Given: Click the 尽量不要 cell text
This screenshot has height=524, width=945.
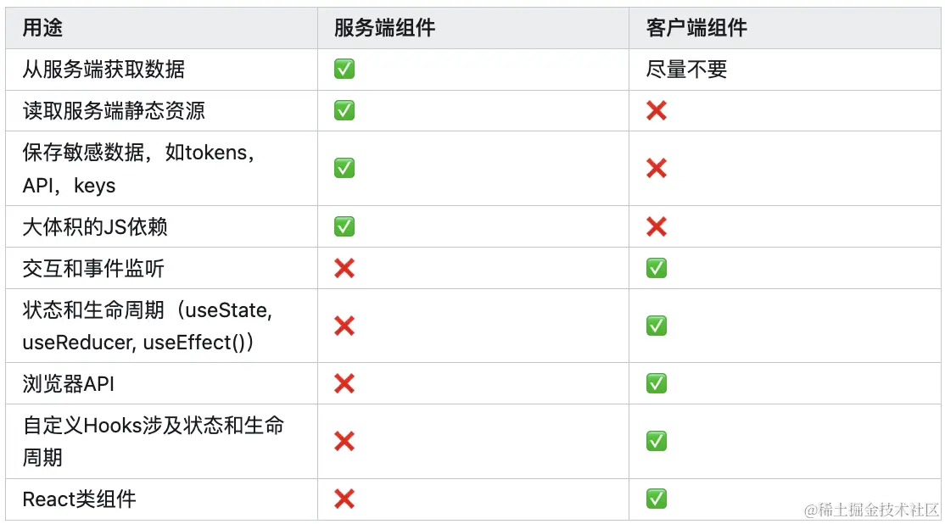Looking at the screenshot, I should [x=686, y=70].
